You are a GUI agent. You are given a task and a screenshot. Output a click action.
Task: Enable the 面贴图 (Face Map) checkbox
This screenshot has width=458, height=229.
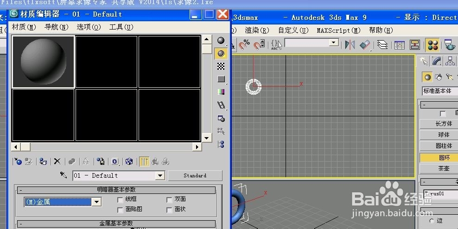pyautogui.click(x=120, y=210)
